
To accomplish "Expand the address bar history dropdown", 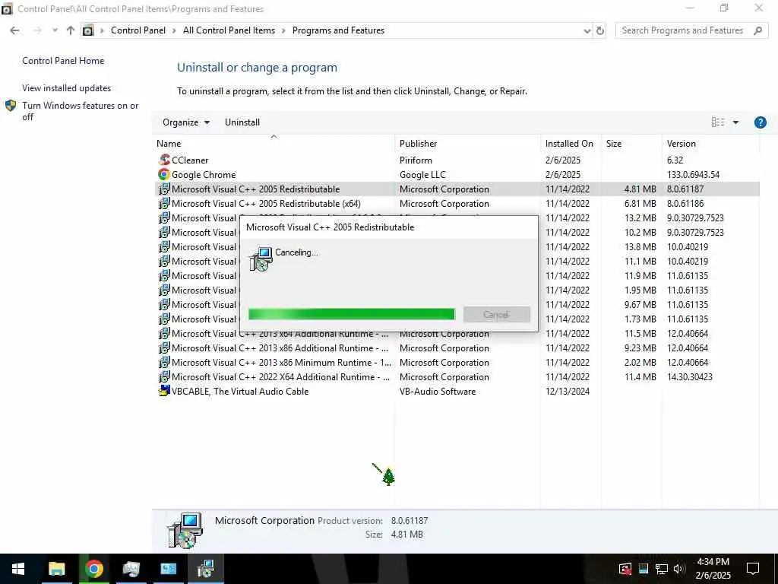I will (587, 30).
